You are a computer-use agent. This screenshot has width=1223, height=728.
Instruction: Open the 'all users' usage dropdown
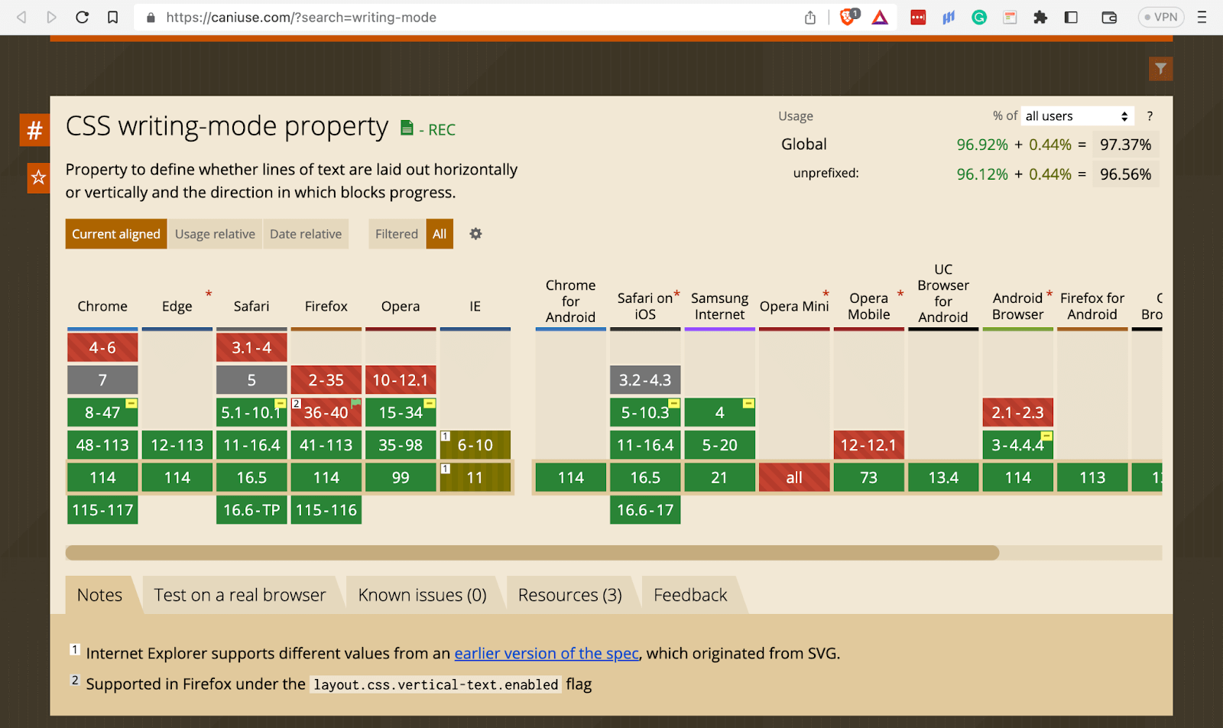(x=1077, y=116)
